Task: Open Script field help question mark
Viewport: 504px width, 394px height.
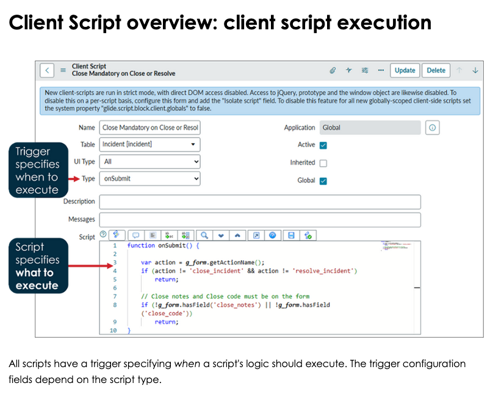Action: tap(103, 235)
